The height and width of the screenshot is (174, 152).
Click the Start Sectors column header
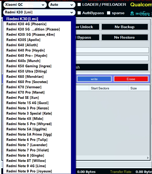(109, 88)
